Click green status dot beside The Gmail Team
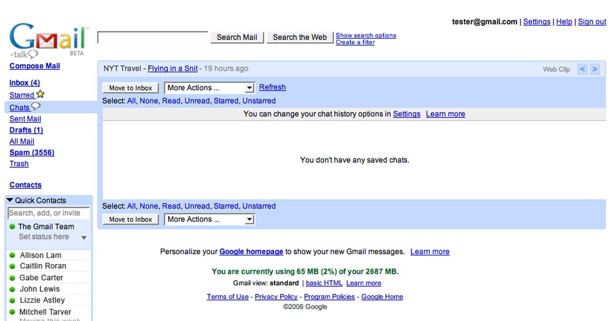This screenshot has height=321, width=616. pos(12,226)
